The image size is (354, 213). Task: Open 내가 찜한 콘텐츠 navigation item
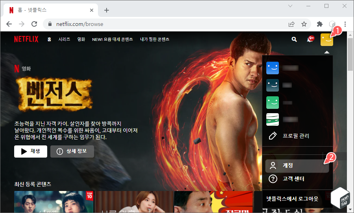coord(155,39)
